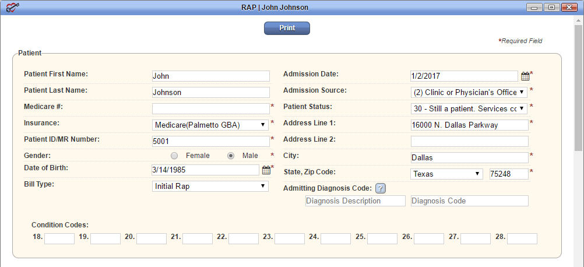Viewport: 584px width, 267px height.
Task: Click the Admitting Diagnosis Code help icon
Action: click(x=380, y=189)
